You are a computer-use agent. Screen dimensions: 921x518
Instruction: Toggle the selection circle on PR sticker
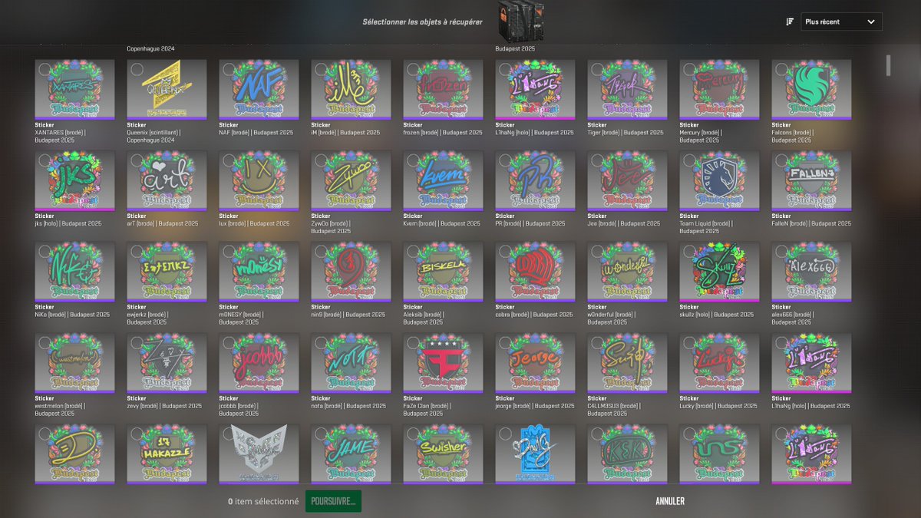pyautogui.click(x=505, y=160)
